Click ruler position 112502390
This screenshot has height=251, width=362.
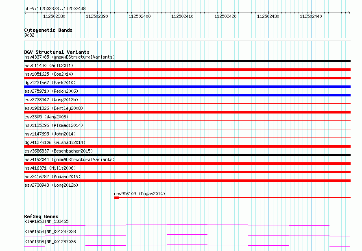click(97, 16)
